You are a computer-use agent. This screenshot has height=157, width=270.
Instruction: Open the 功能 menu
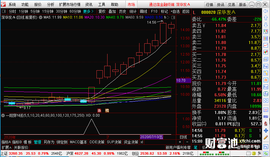coord(25,4)
